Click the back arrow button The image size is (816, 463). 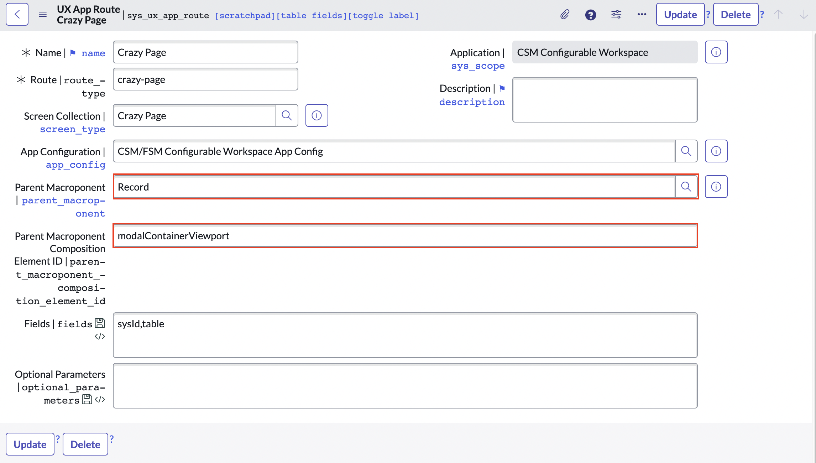(17, 15)
